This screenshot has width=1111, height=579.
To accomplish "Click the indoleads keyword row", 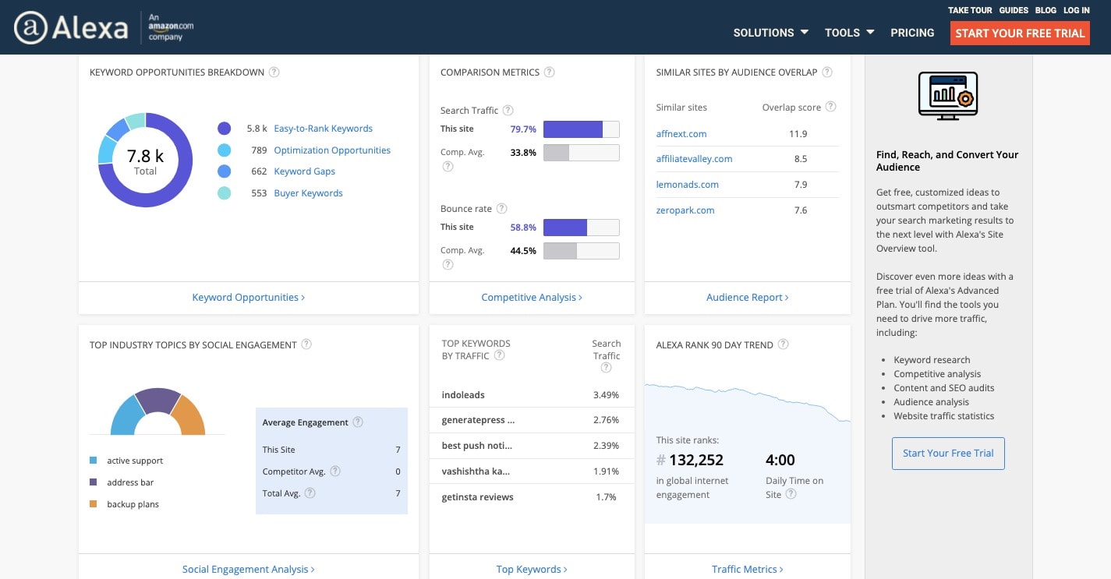I will 532,395.
